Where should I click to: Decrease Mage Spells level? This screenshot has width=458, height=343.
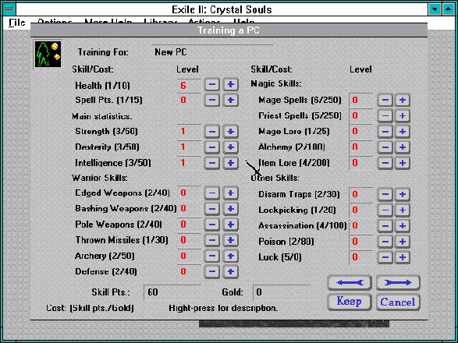click(x=385, y=100)
